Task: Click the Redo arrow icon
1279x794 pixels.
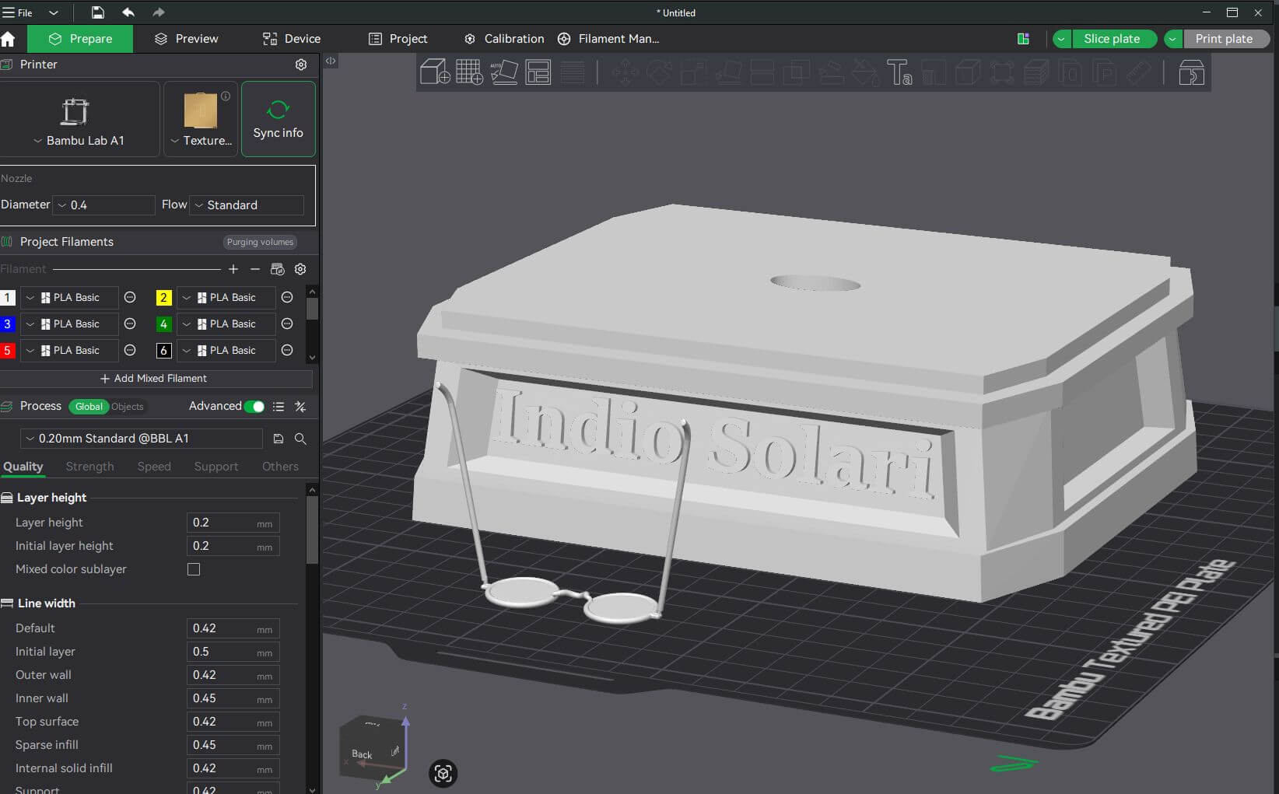Action: point(159,12)
